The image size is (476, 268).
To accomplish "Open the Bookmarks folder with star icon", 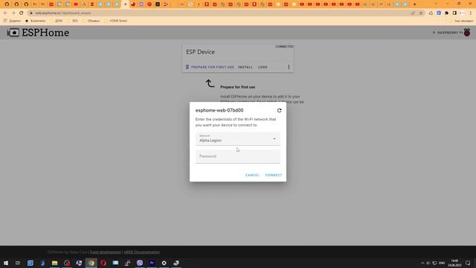I will pyautogui.click(x=35, y=21).
